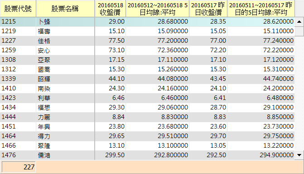Screen dimensions: 304x174
Task: Select stock name 福懋
Action: click(44, 107)
